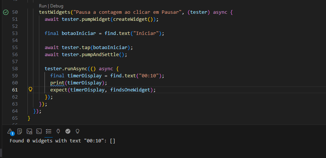Click the output line 'Found 0 widgets with text'

tap(62, 141)
